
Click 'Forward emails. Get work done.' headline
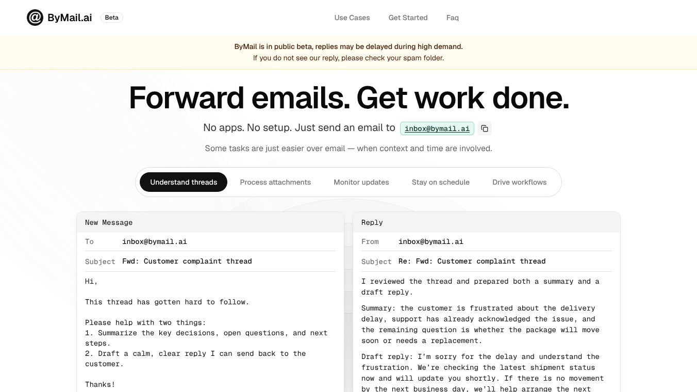tap(348, 97)
